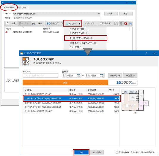Click the キャンセル button
The image size is (159, 156).
tap(97, 152)
